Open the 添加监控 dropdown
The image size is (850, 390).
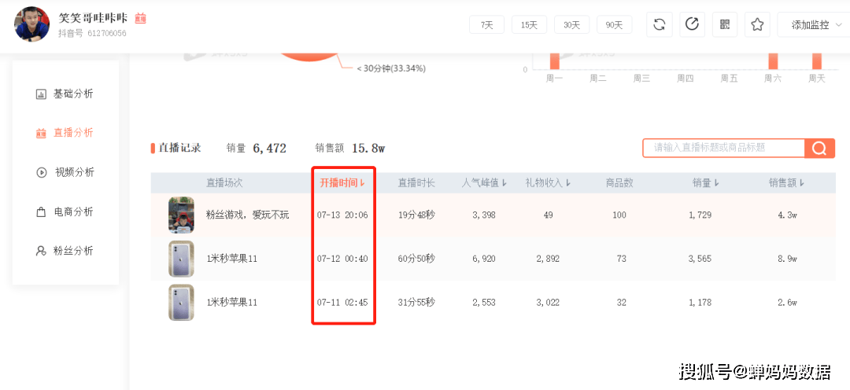pyautogui.click(x=816, y=24)
